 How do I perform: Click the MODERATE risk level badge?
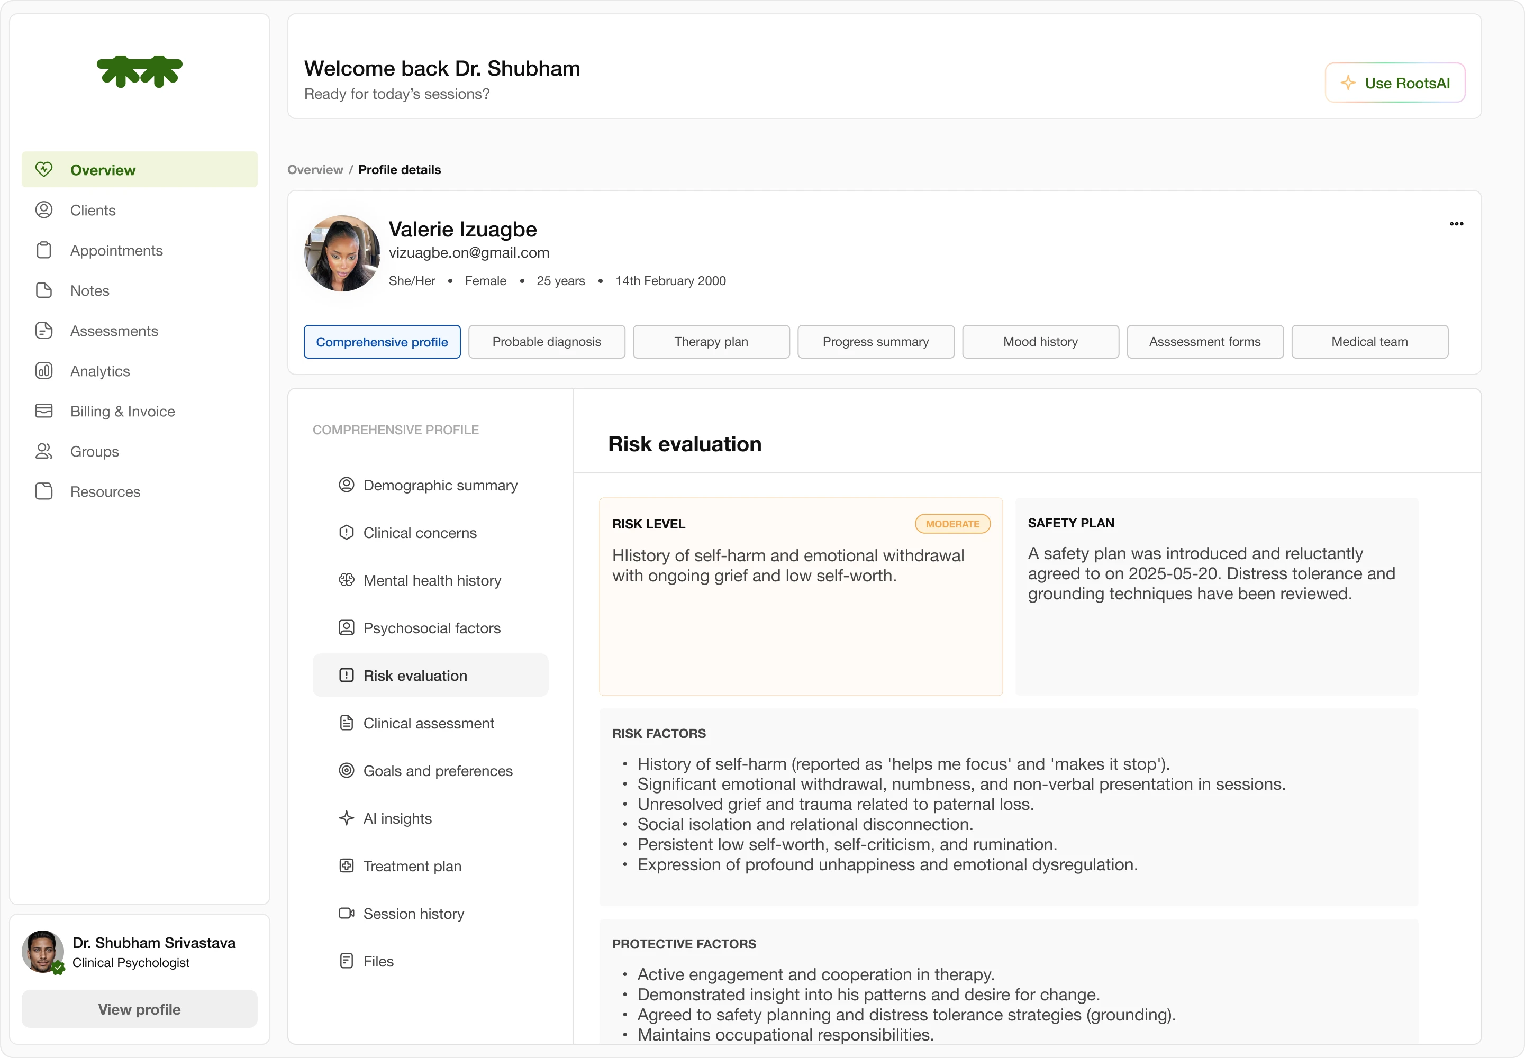(952, 524)
